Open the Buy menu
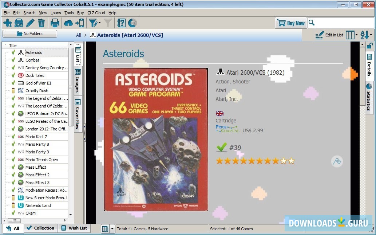Viewport: 376px width, 235px height. coord(80,13)
